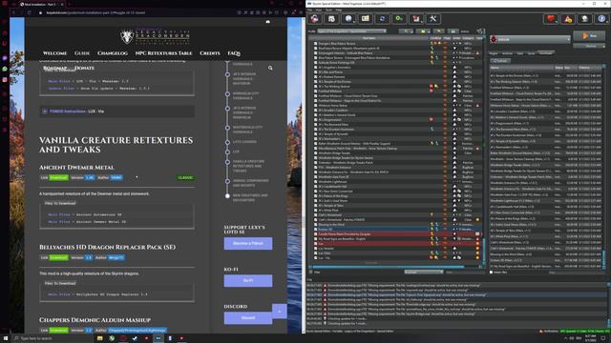611x343 pixels.
Task: Click the red heart endorse icon
Action: [550, 19]
